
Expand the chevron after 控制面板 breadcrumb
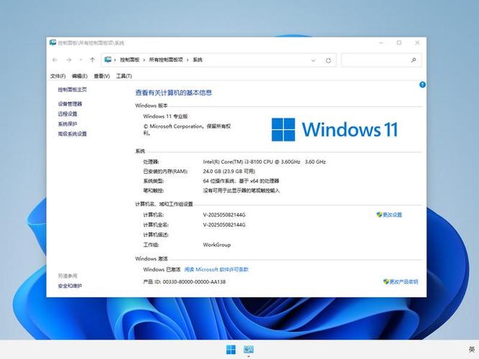tap(144, 60)
